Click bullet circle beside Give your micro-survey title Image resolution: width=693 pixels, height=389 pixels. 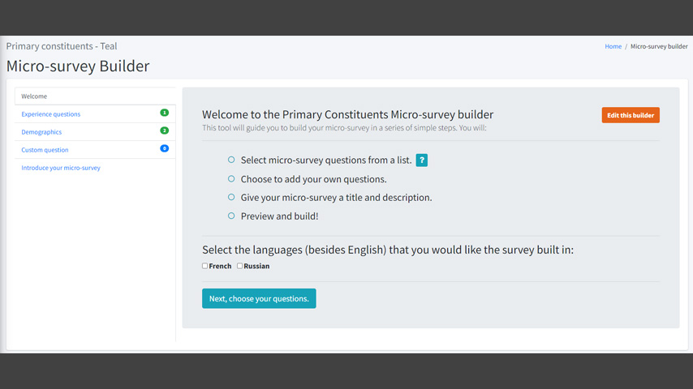231,198
